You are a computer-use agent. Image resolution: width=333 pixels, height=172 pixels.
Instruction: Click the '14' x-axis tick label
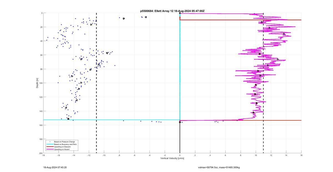286,155
